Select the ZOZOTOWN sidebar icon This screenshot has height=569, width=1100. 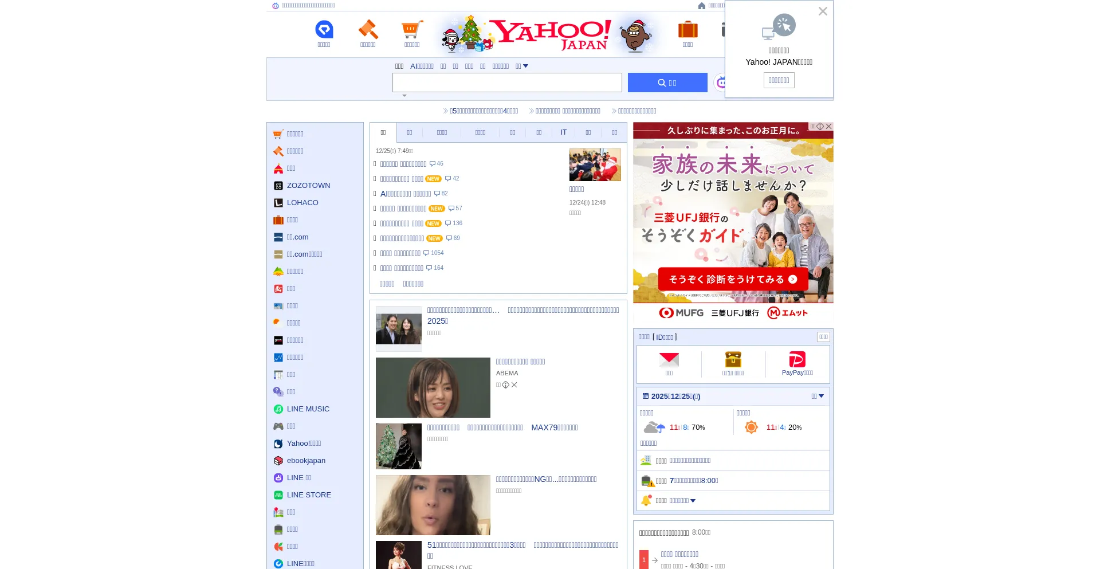click(278, 185)
